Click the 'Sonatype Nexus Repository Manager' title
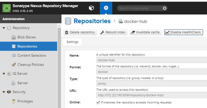 point(45,6)
